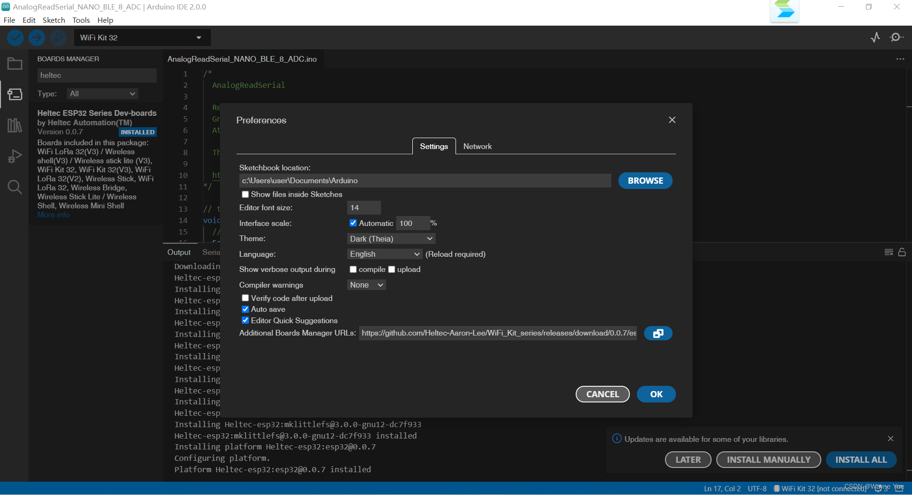Open the WiFi Kit 32 board selector

point(142,37)
